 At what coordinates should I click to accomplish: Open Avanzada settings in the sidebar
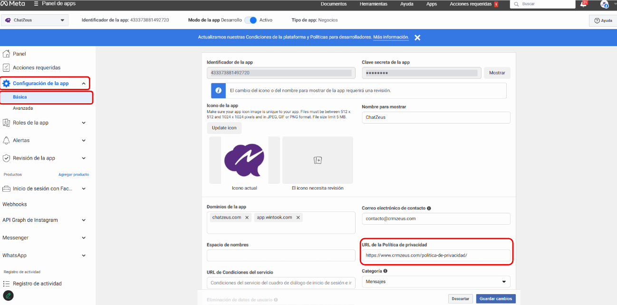(23, 108)
